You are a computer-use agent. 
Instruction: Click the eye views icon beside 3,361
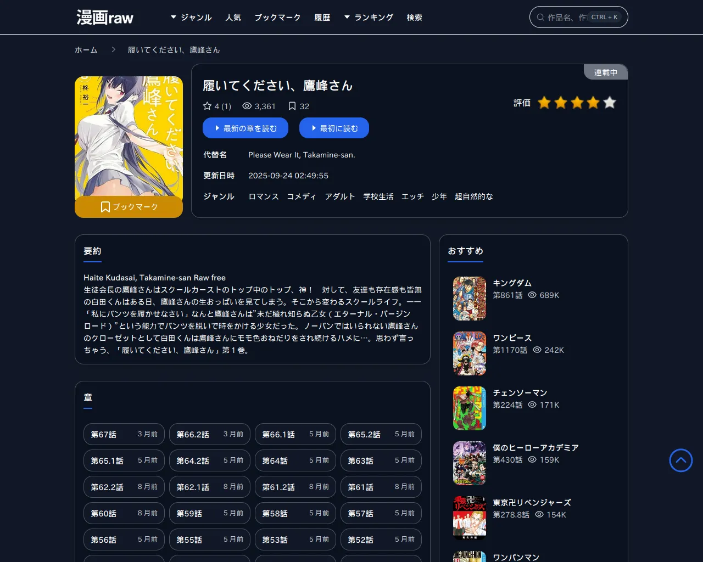[247, 106]
